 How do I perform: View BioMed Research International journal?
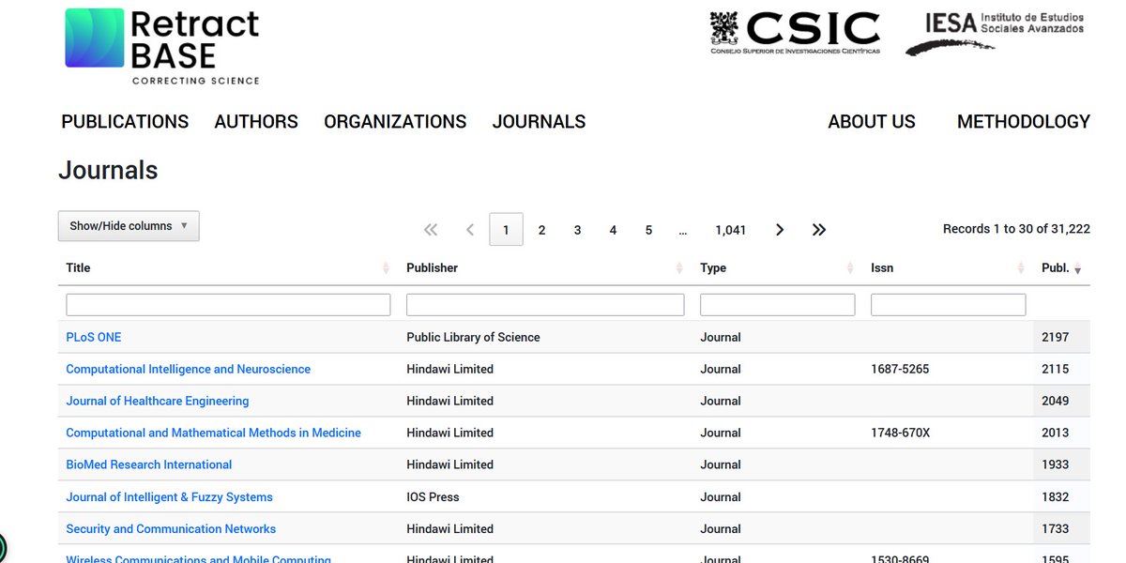[148, 464]
